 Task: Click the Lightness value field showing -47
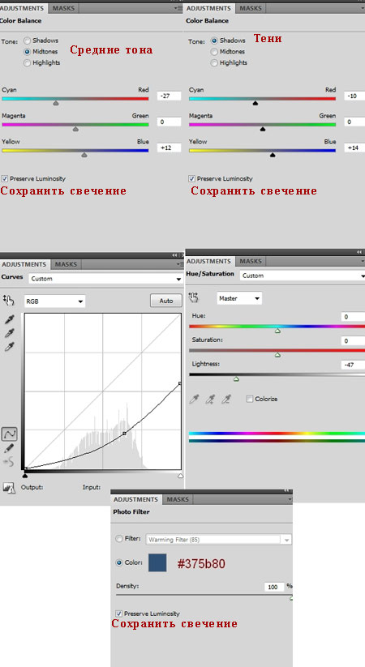tap(353, 365)
